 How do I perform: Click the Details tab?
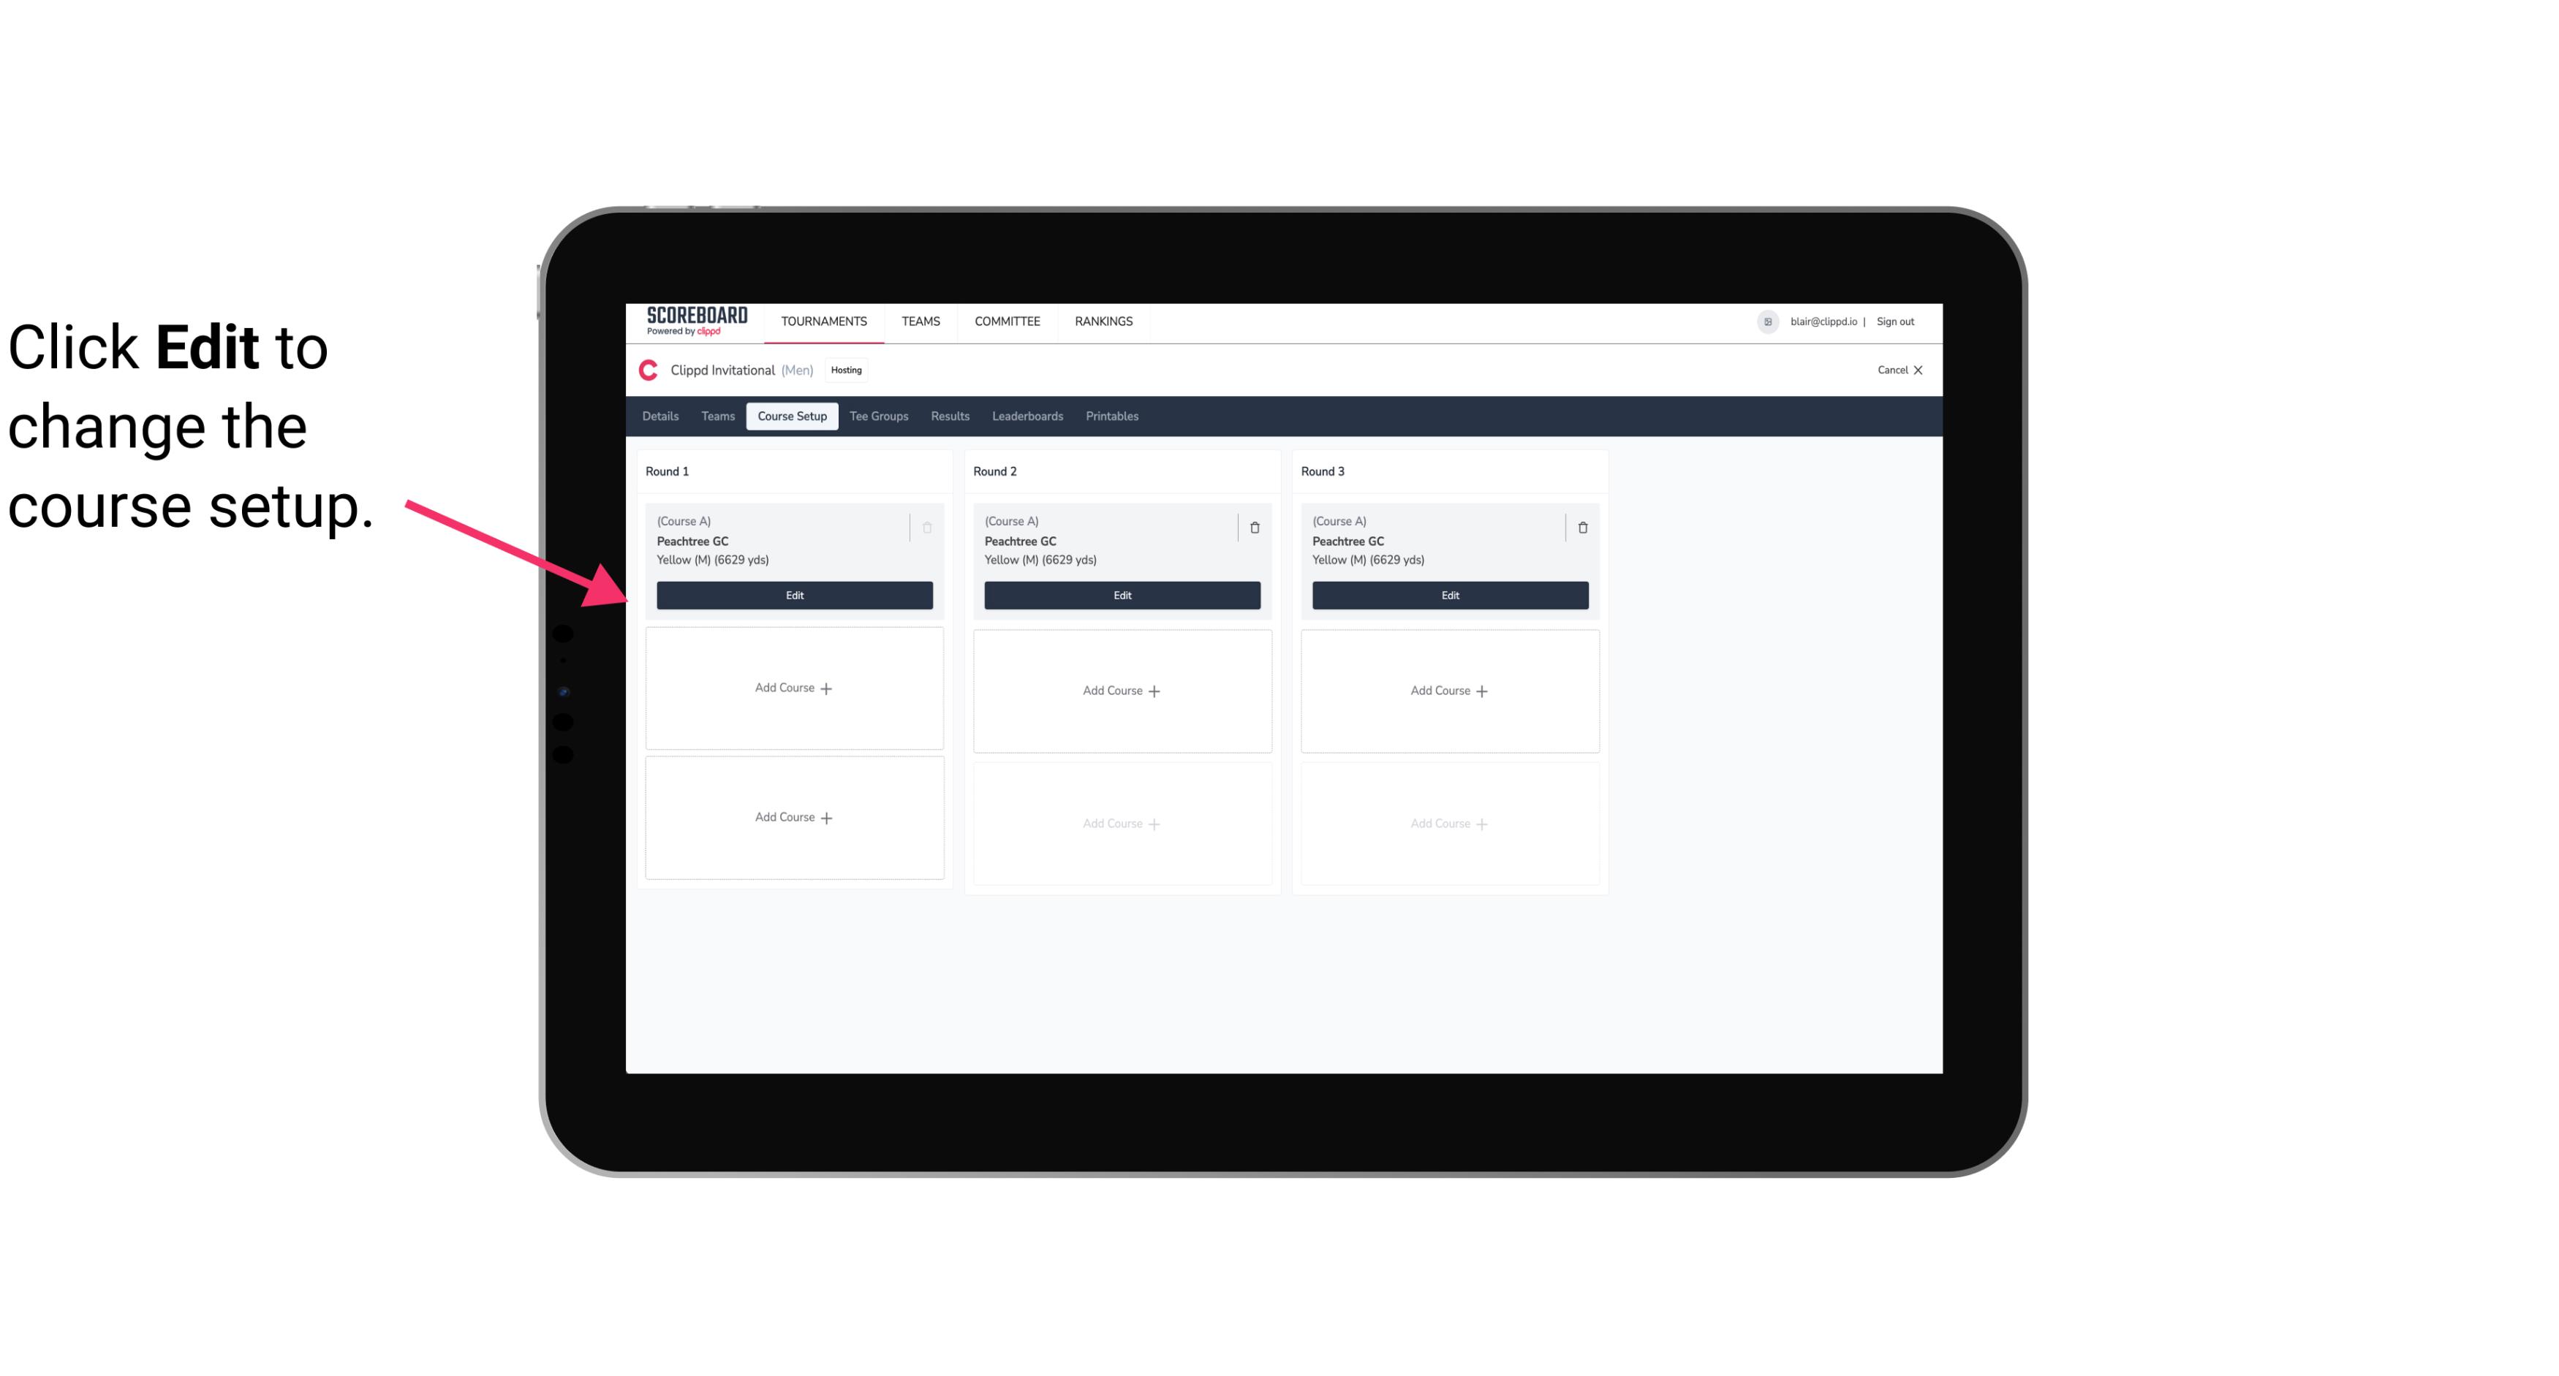pos(661,417)
